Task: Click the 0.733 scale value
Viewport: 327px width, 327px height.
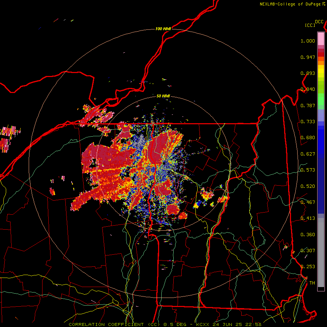Action: point(308,122)
